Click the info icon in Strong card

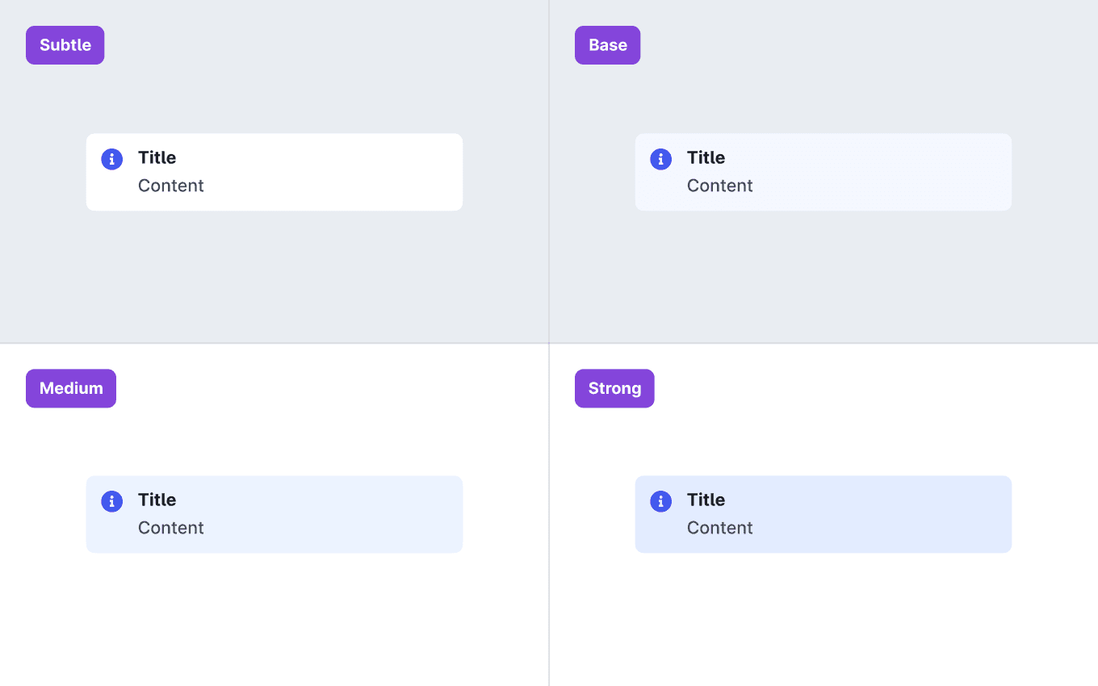(660, 501)
